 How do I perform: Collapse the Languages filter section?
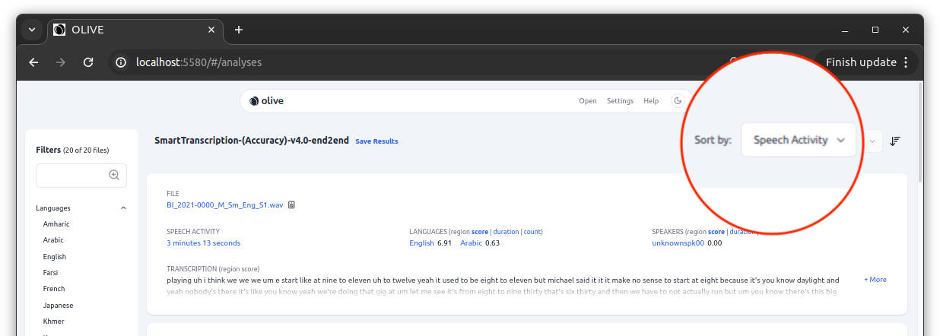click(x=122, y=208)
